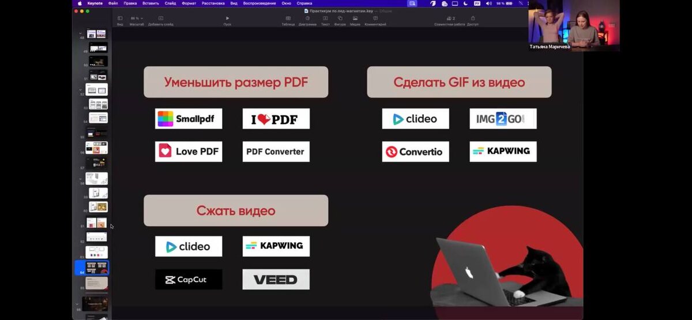Insert a table via Таблица icon
Image resolution: width=692 pixels, height=320 pixels.
[288, 21]
